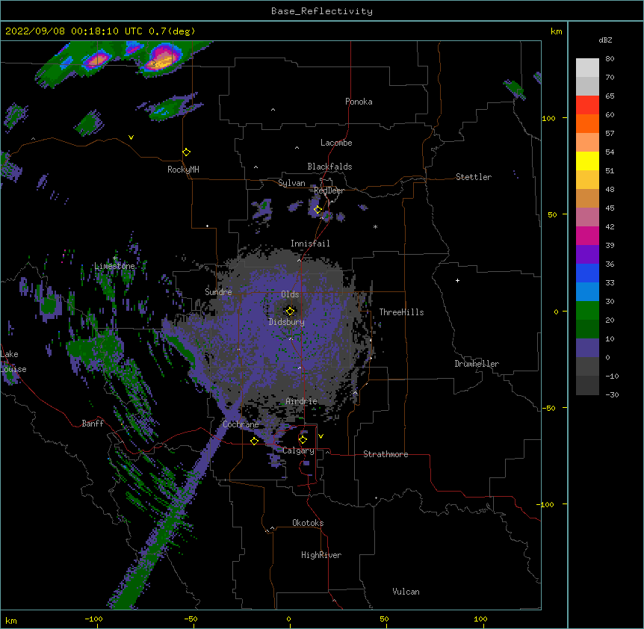Click the Cochrane label

tap(241, 424)
